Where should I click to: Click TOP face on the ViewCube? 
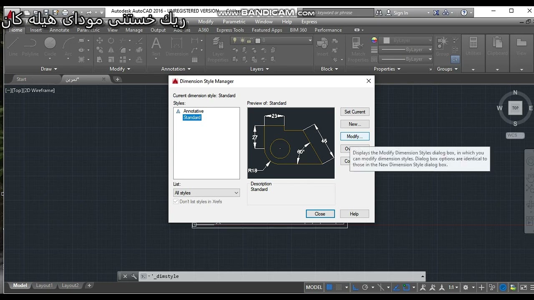(515, 108)
